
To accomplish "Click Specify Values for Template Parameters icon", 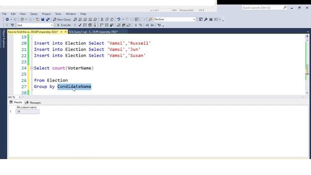I will 159,25.
